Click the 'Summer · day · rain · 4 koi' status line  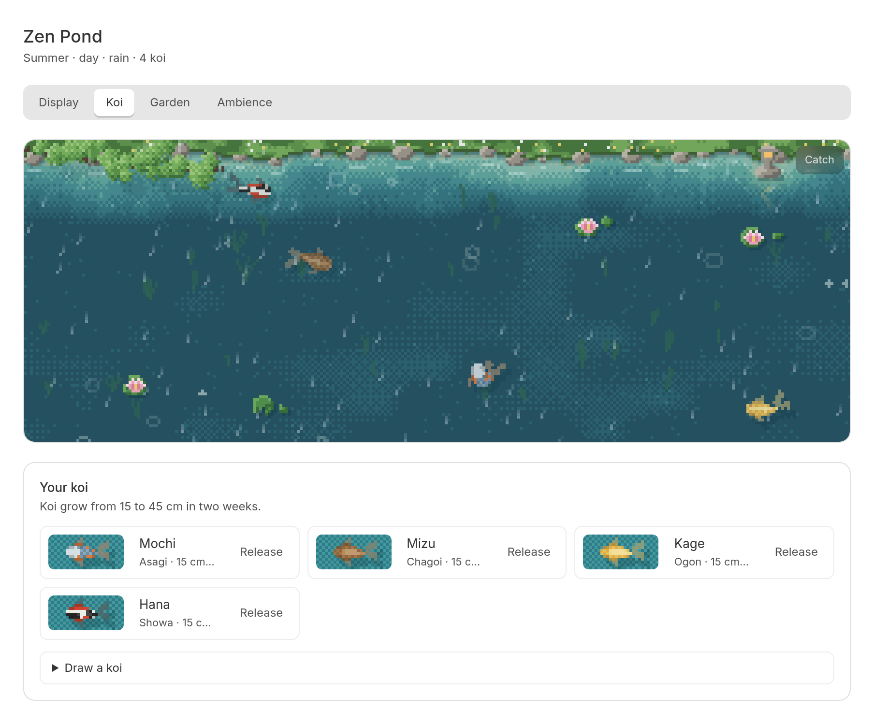tap(94, 58)
